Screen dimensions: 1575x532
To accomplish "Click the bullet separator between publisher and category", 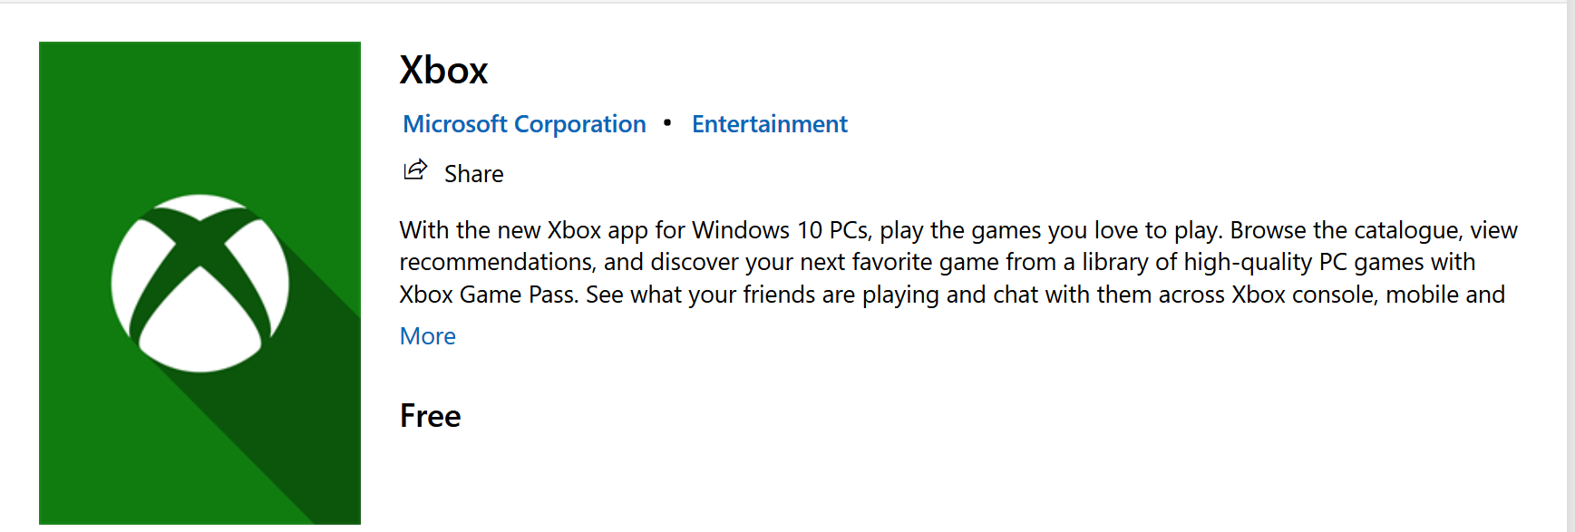I will click(x=667, y=122).
